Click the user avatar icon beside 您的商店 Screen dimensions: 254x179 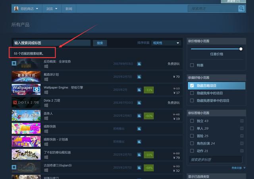point(16,9)
